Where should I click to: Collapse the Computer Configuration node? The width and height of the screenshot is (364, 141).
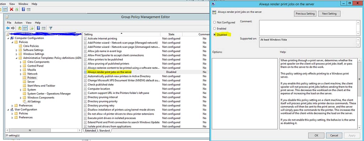[9, 38]
